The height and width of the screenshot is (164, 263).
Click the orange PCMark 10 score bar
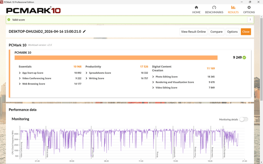pos(116,57)
